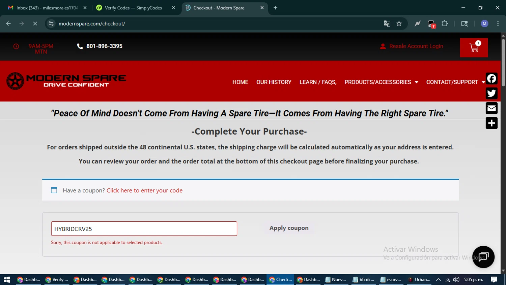Open a new browser tab
Image resolution: width=506 pixels, height=285 pixels.
pos(275,8)
